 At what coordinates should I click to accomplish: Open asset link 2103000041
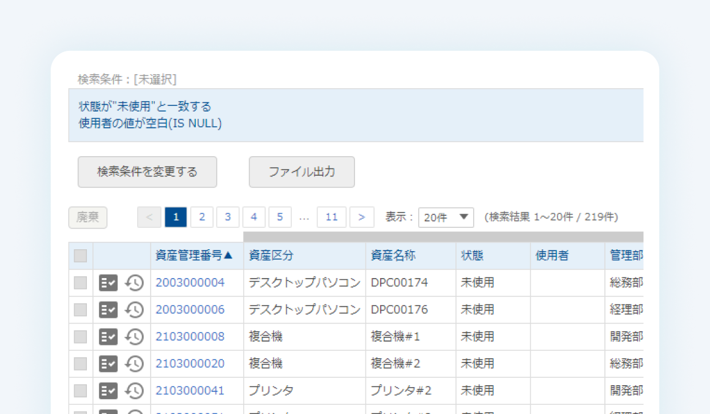(190, 391)
